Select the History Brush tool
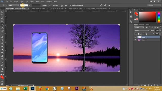The image size is (162, 91). click(x=2, y=40)
